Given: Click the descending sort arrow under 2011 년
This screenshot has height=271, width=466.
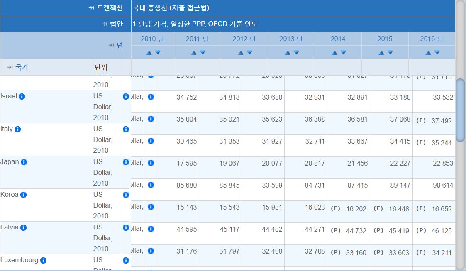Looking at the screenshot, I should pyautogui.click(x=203, y=53).
